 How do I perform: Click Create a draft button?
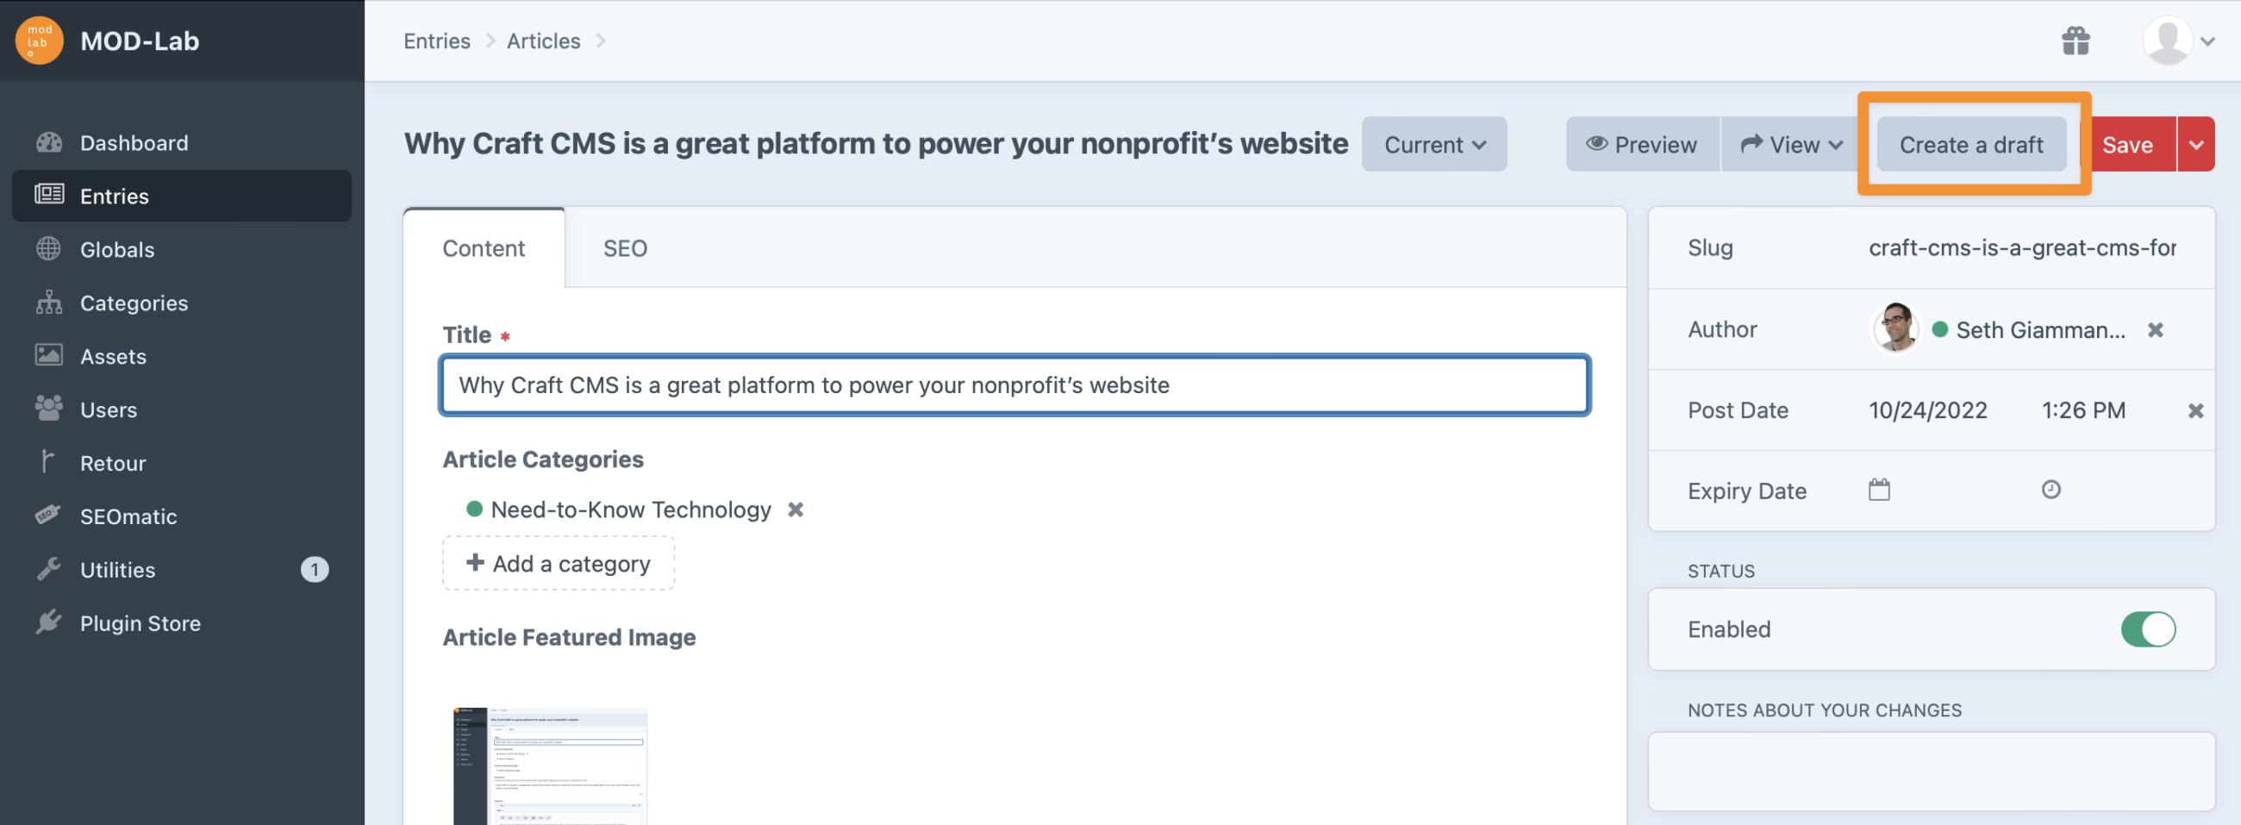[x=1970, y=145]
